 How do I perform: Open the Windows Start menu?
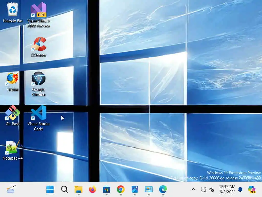click(50, 190)
